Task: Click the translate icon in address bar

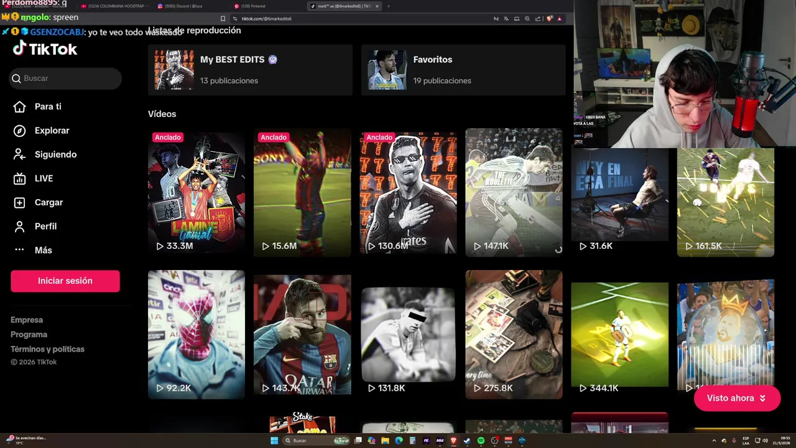Action: click(506, 19)
